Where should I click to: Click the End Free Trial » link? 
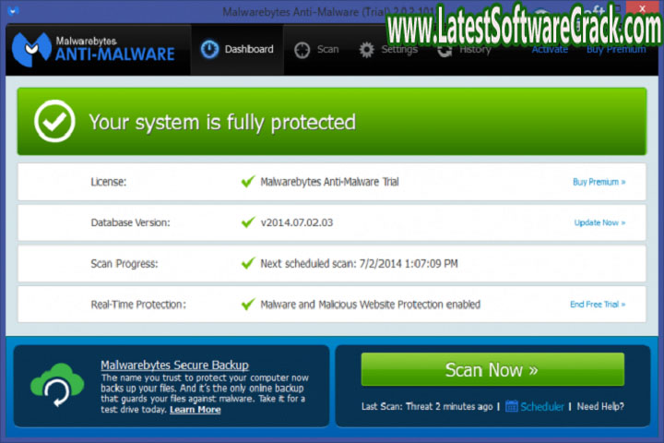pyautogui.click(x=598, y=305)
